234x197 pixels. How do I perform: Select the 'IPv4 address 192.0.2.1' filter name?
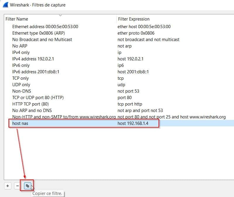tap(33, 59)
